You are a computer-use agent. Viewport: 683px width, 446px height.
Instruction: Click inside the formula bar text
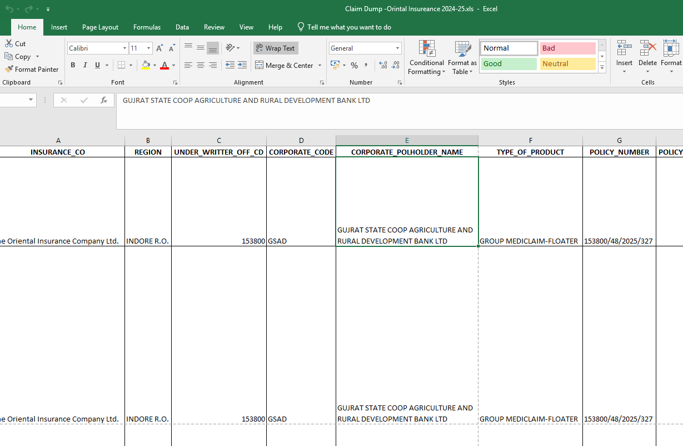tap(246, 101)
